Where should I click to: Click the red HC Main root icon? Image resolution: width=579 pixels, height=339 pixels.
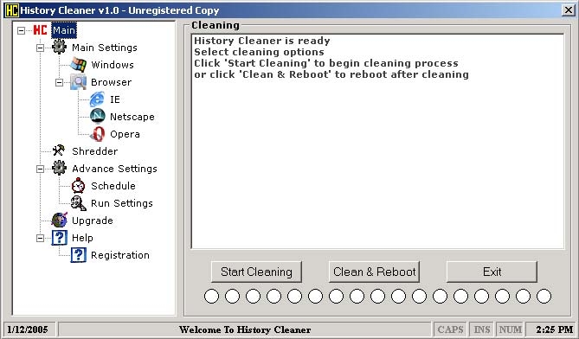[40, 30]
